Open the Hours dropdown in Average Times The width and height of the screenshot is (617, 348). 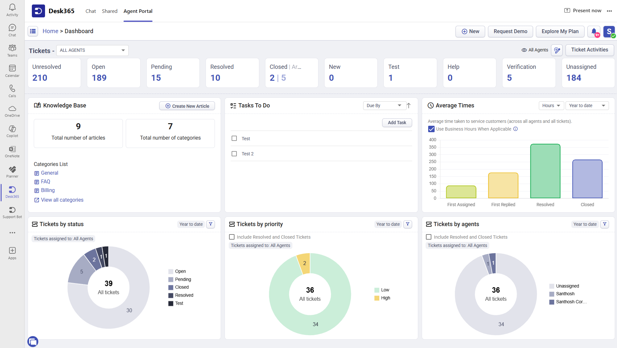click(x=551, y=105)
